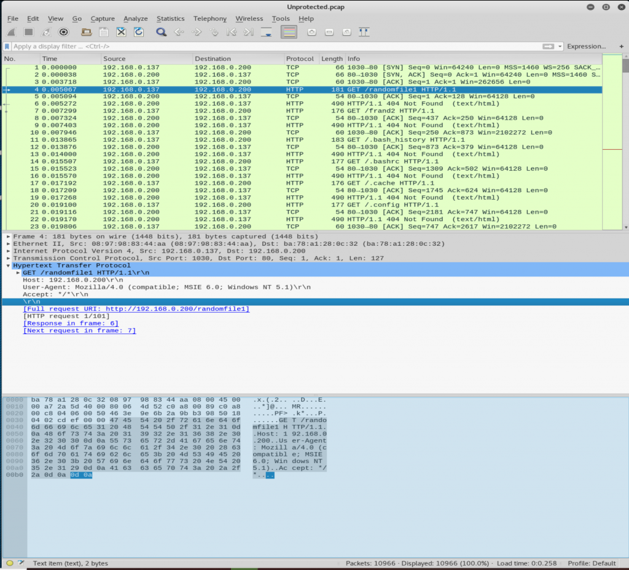
Task: Open a capture file folder icon
Action: pos(86,32)
